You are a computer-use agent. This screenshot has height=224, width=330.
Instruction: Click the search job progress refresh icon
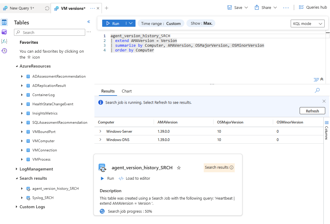click(102, 211)
